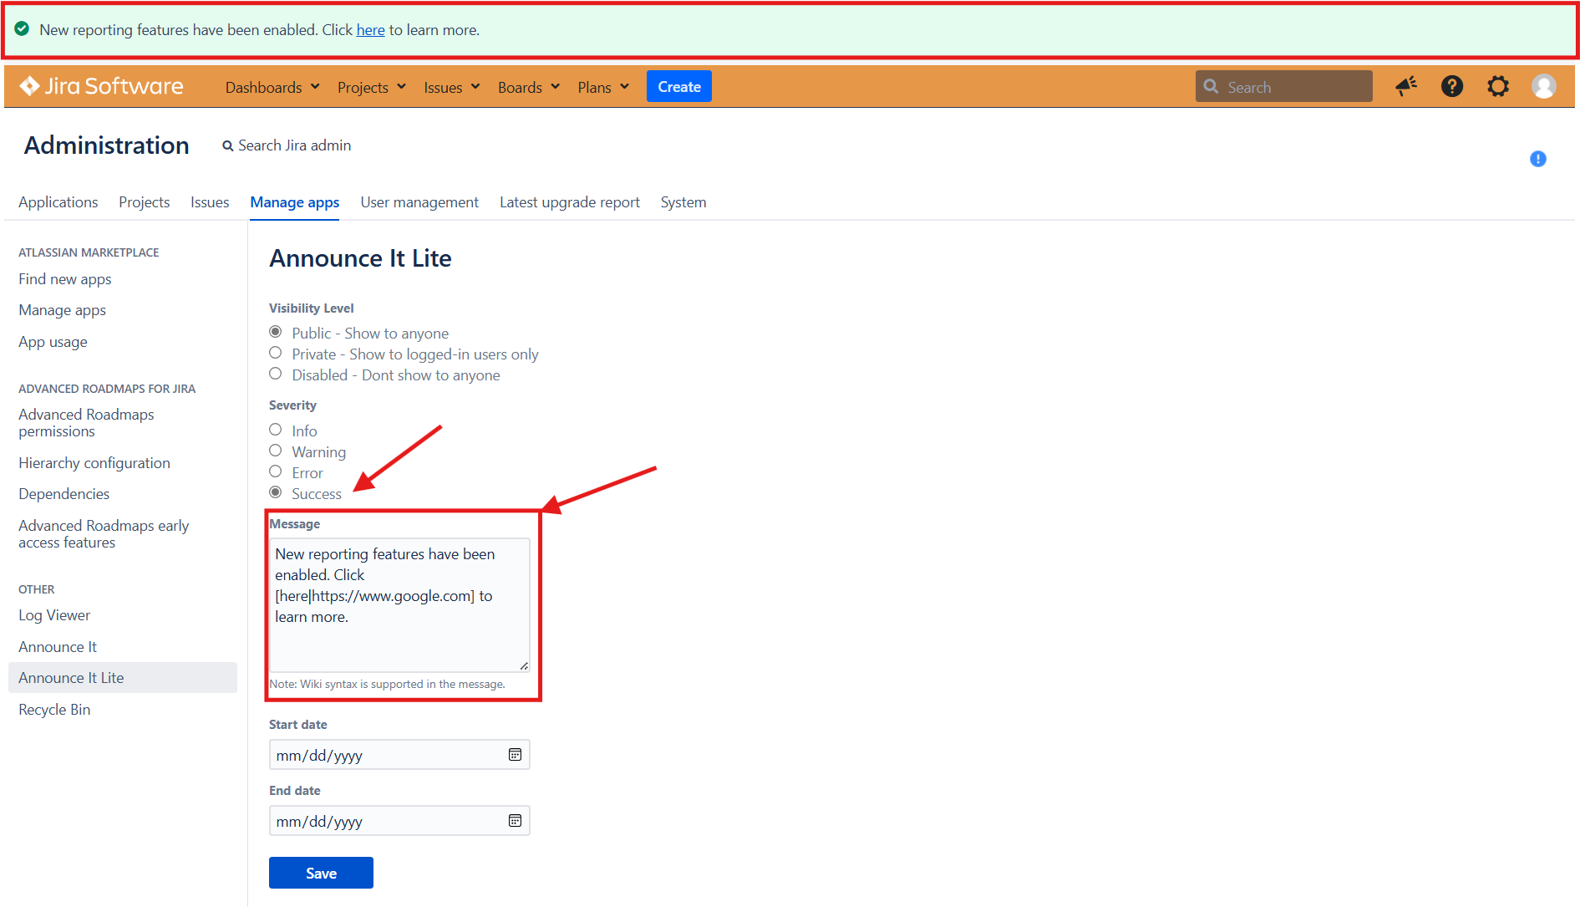Viewport: 1580px width, 907px height.
Task: Select Private visibility level option
Action: [276, 354]
